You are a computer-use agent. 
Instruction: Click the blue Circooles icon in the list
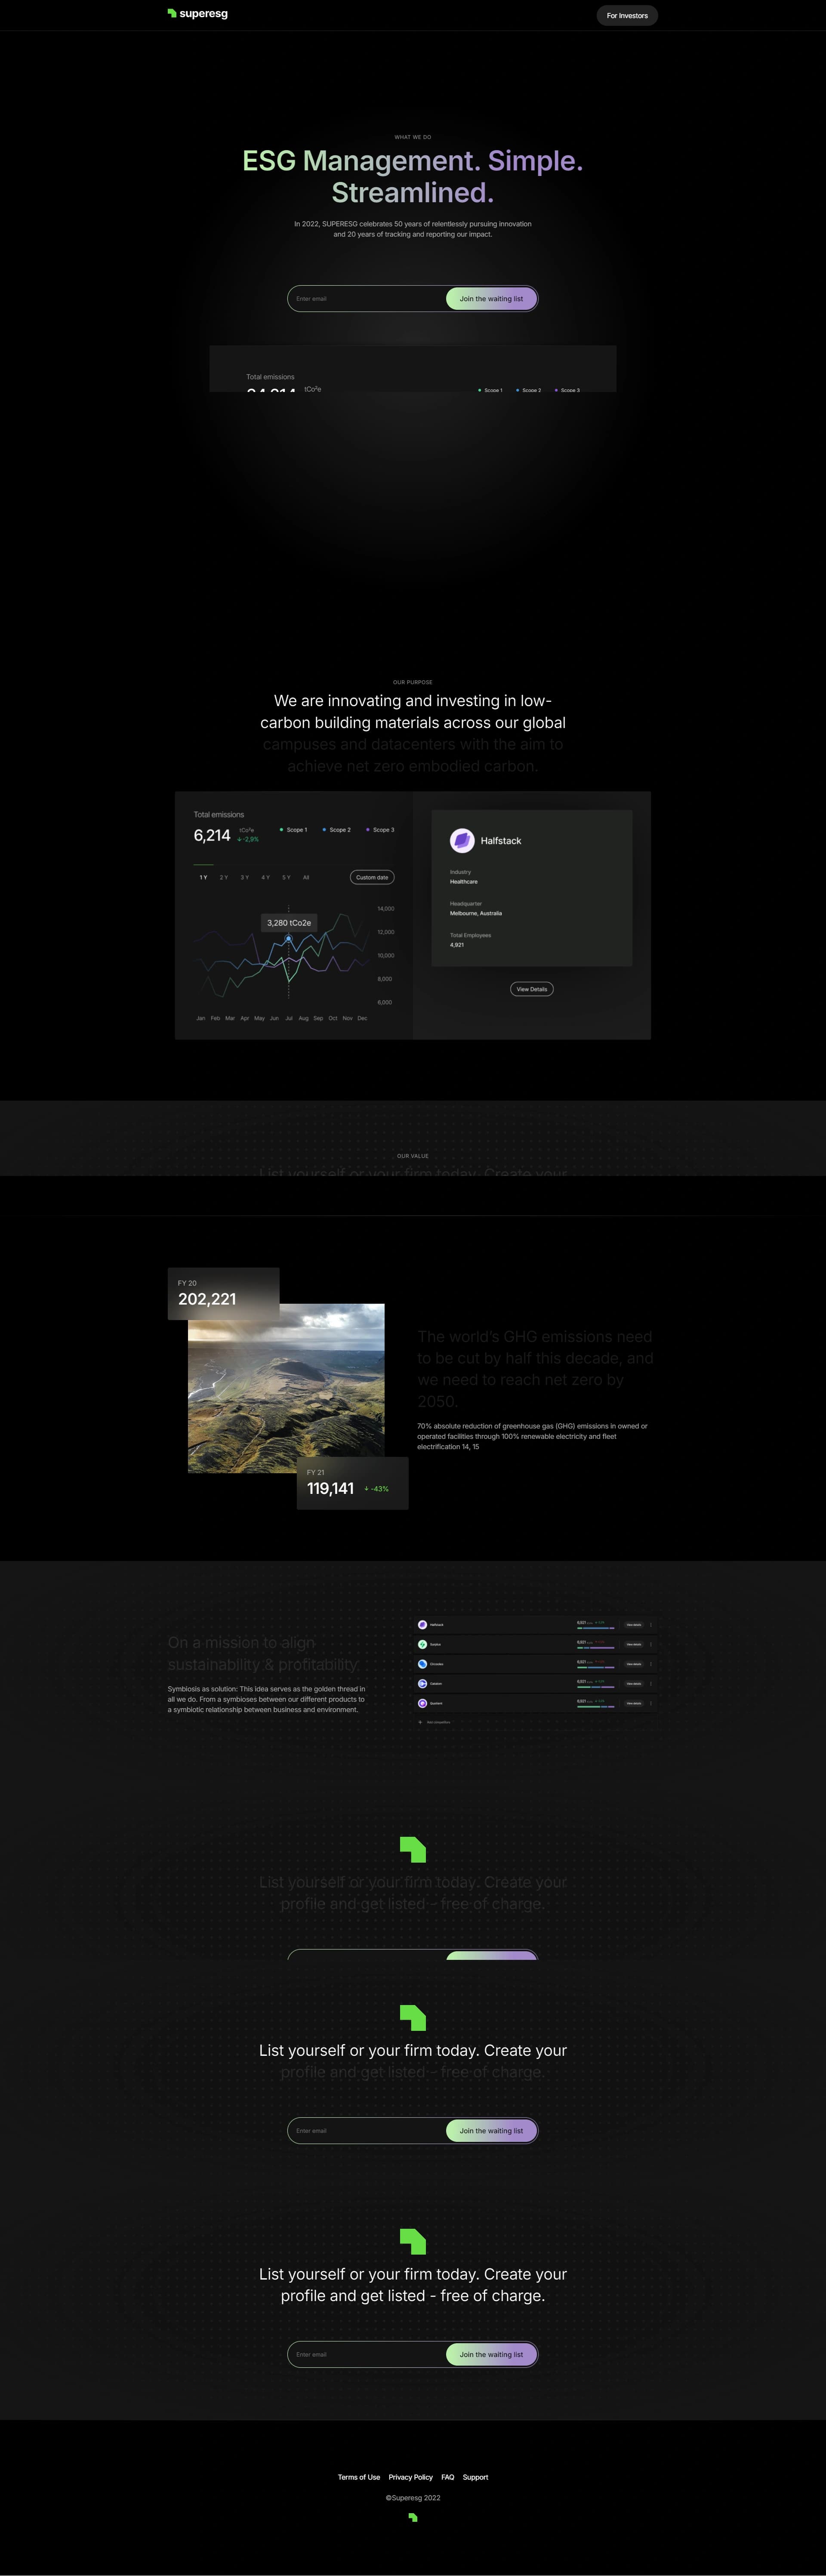[x=423, y=1664]
